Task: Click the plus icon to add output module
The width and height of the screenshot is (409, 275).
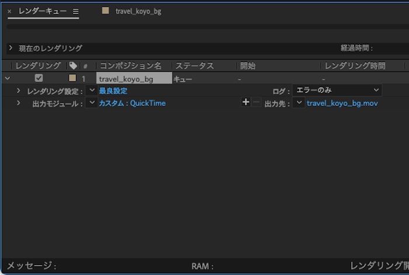Action: (245, 102)
